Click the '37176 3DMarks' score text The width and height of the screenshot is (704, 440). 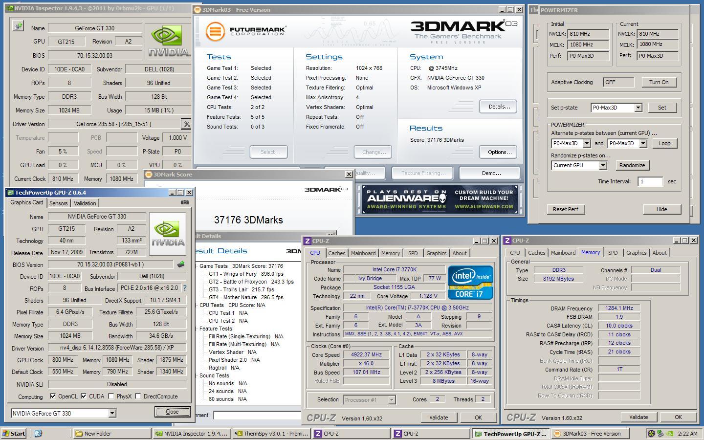[x=248, y=220]
